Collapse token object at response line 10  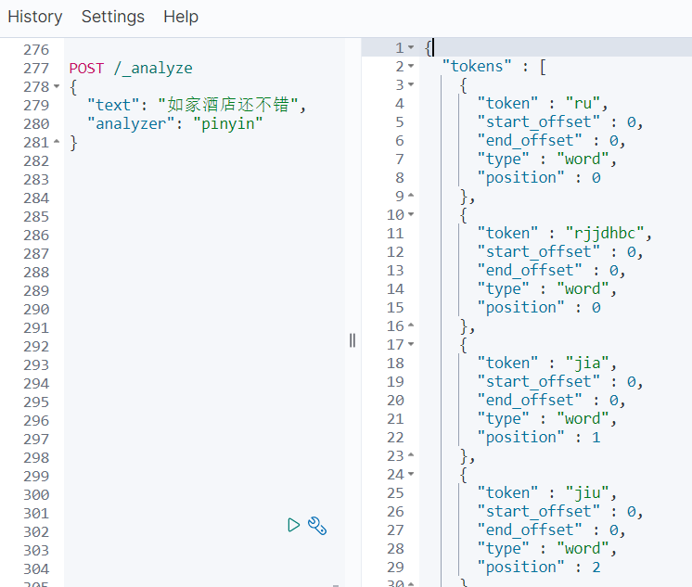pyautogui.click(x=411, y=214)
